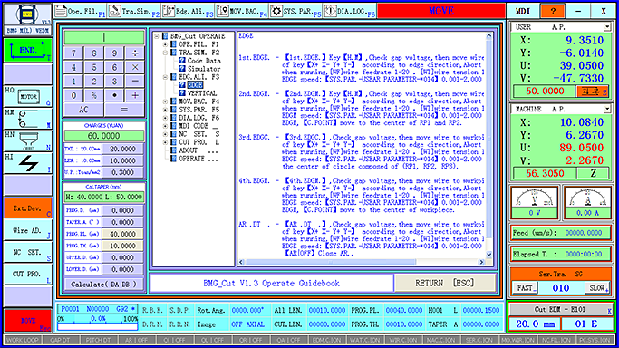Click the percent key on the calculator

94,95
